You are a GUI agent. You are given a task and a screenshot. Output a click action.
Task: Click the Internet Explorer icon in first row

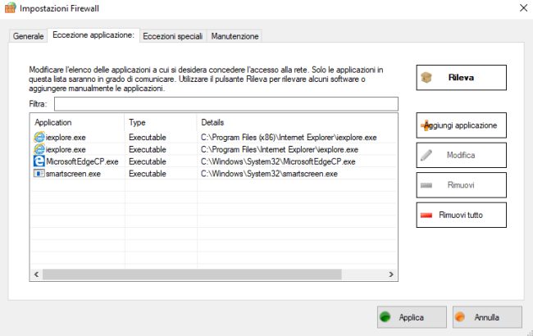click(x=39, y=137)
